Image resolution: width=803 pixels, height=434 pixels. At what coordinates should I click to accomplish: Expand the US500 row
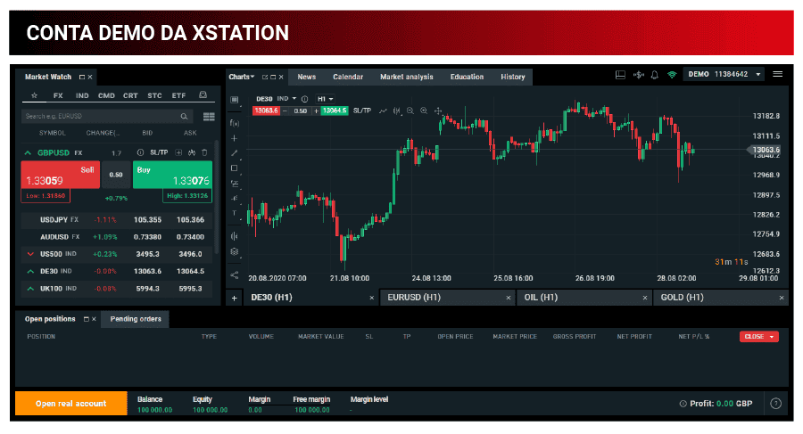pyautogui.click(x=30, y=254)
